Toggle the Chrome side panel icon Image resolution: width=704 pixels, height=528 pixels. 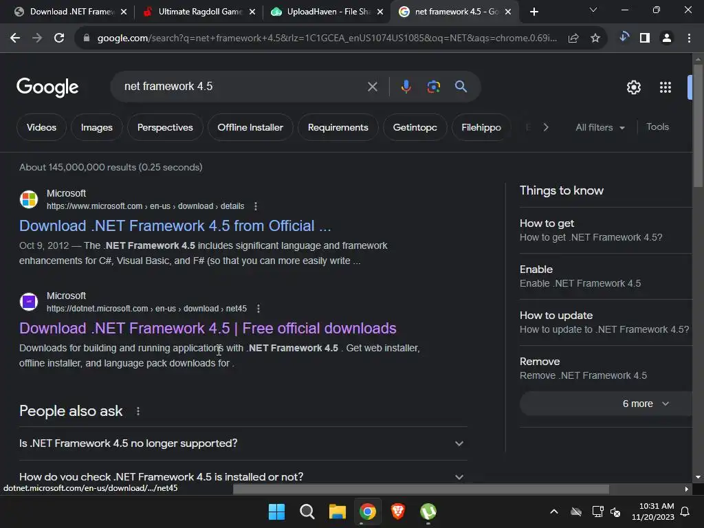coord(645,38)
